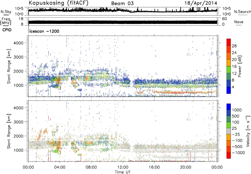Click the "100" velocity colorbar label
The width and height of the screenshot is (251, 174).
[x=236, y=122]
